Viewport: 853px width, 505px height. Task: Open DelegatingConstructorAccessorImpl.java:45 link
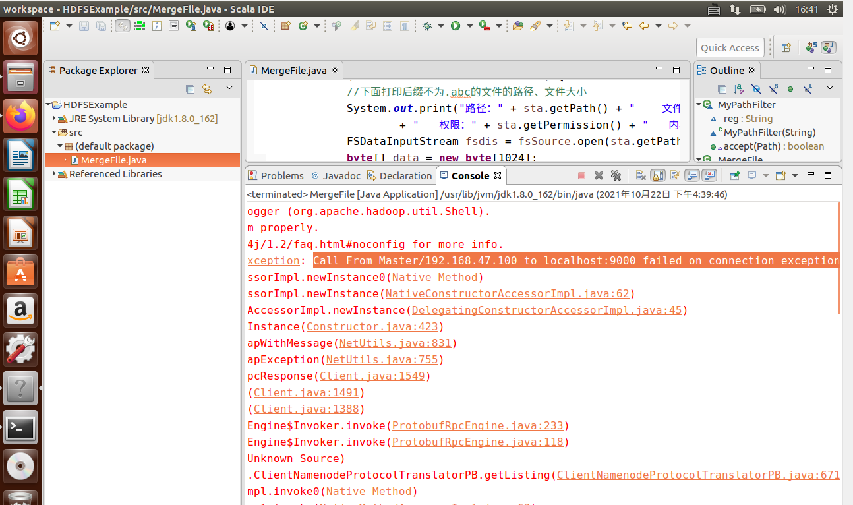pyautogui.click(x=547, y=310)
